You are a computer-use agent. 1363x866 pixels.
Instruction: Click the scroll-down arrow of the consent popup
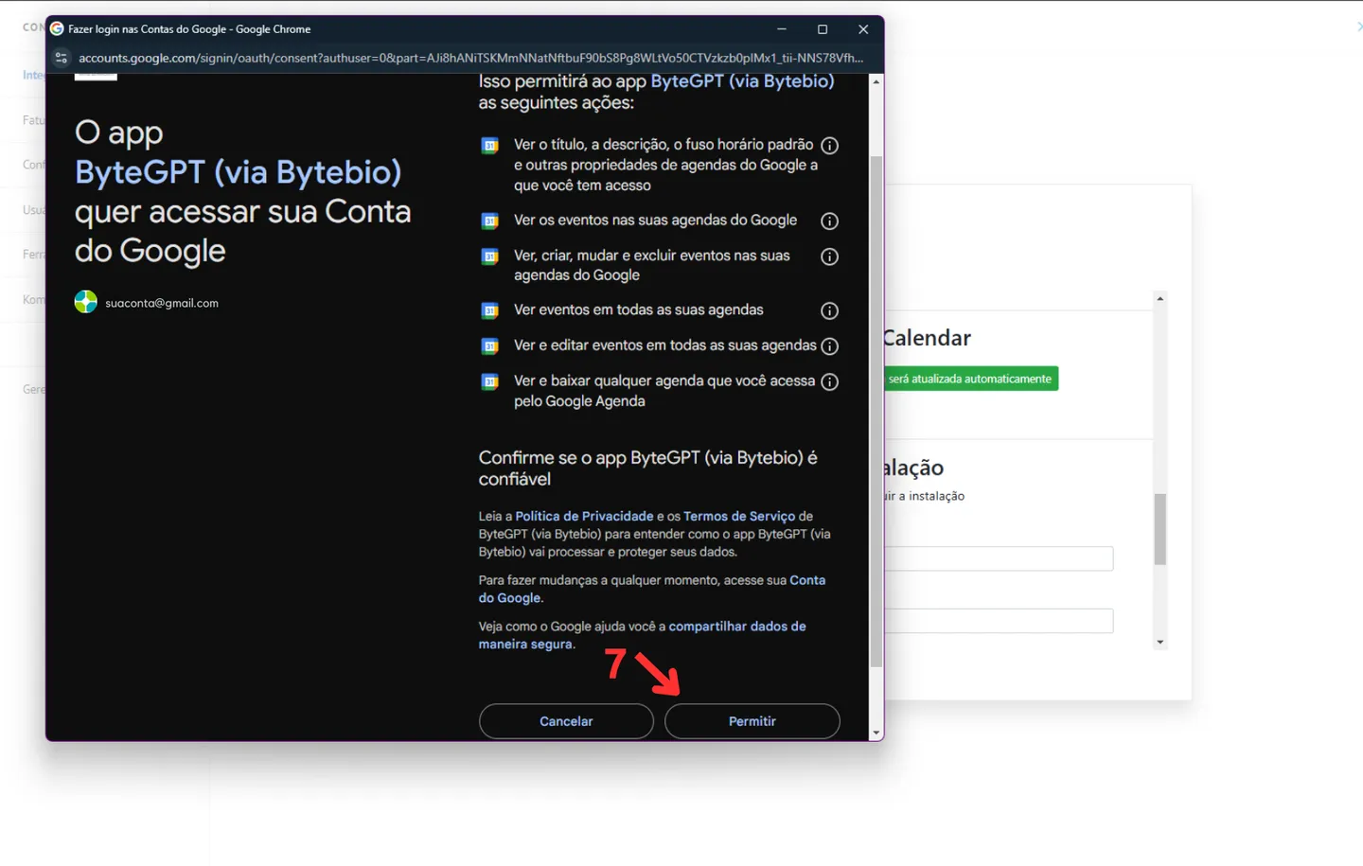[x=876, y=733]
